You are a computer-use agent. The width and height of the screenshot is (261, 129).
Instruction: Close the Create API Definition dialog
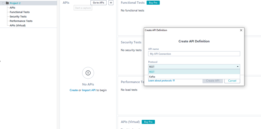[x=241, y=30]
